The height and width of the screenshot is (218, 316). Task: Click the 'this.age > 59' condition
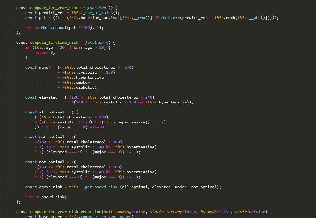coord(89,47)
